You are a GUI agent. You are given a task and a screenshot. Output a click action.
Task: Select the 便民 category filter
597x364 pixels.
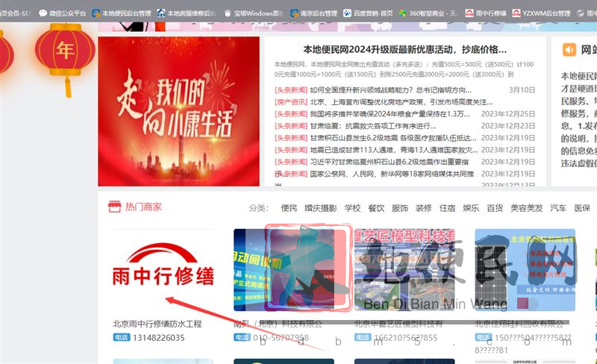tap(289, 208)
